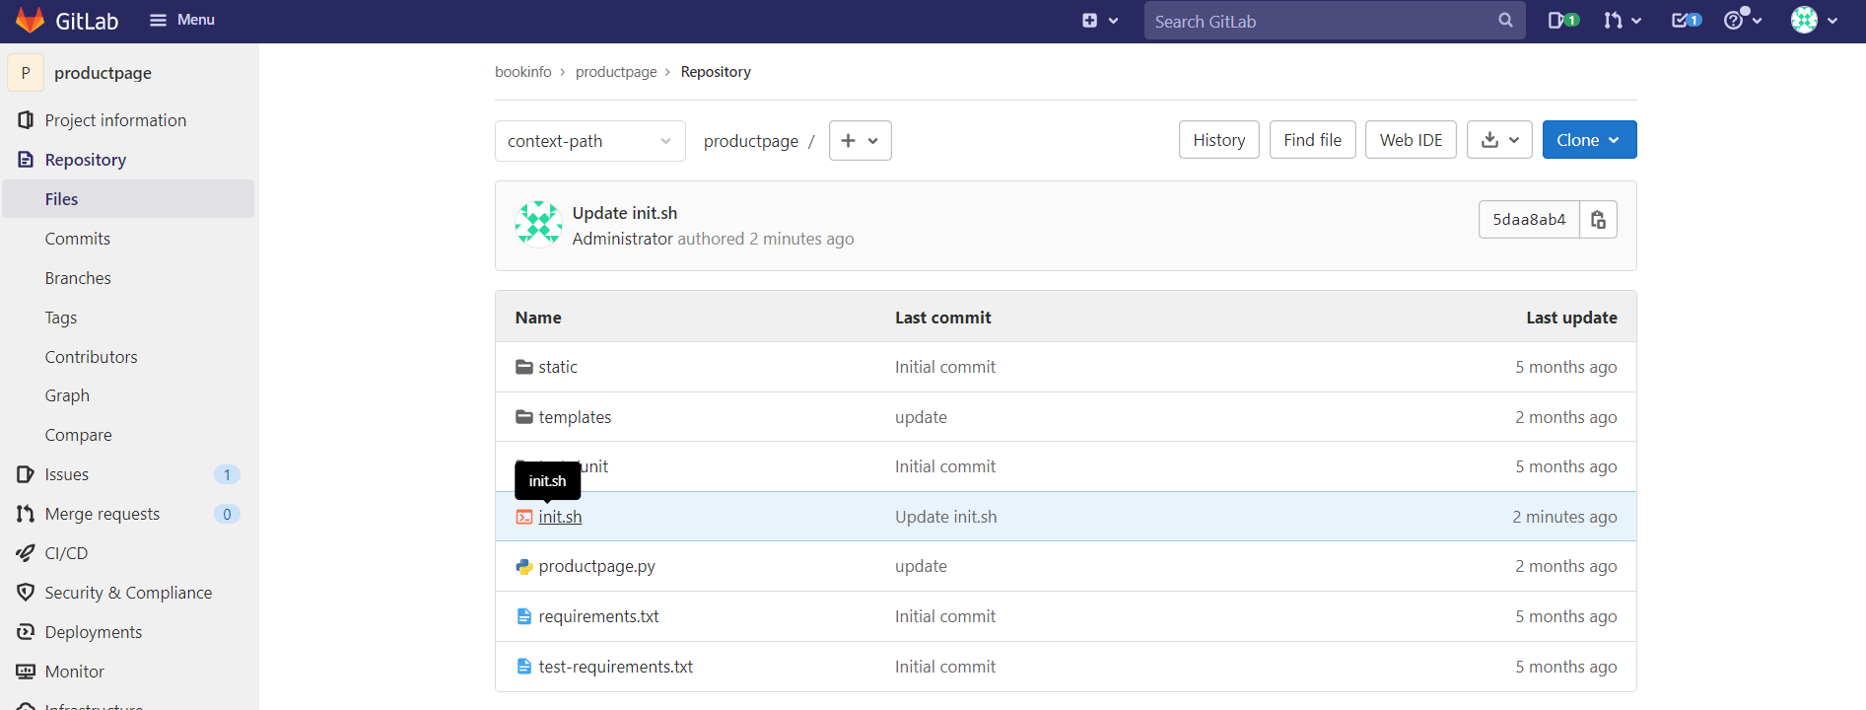The image size is (1866, 710).
Task: Click Initial commit for static folder
Action: [x=944, y=367]
